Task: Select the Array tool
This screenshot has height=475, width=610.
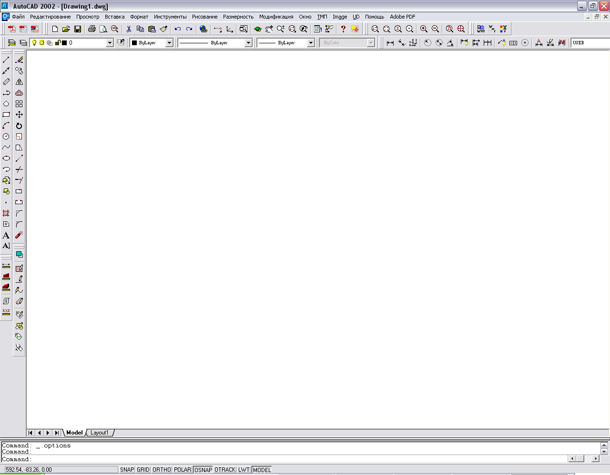Action: pyautogui.click(x=19, y=104)
